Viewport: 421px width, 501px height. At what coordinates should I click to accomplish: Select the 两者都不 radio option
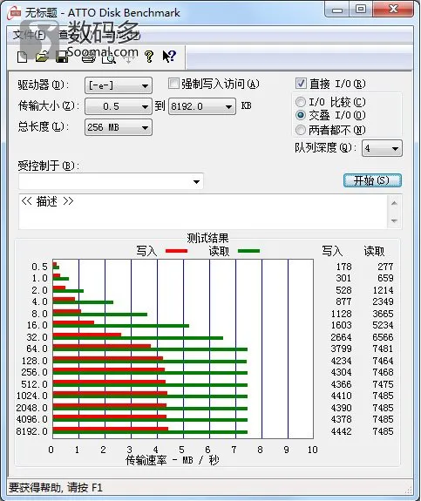(x=301, y=130)
